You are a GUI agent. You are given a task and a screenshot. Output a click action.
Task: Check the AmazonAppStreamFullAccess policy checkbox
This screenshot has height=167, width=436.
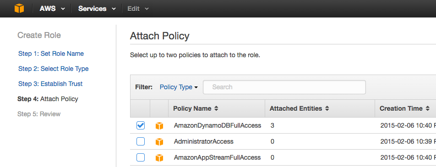pyautogui.click(x=141, y=158)
